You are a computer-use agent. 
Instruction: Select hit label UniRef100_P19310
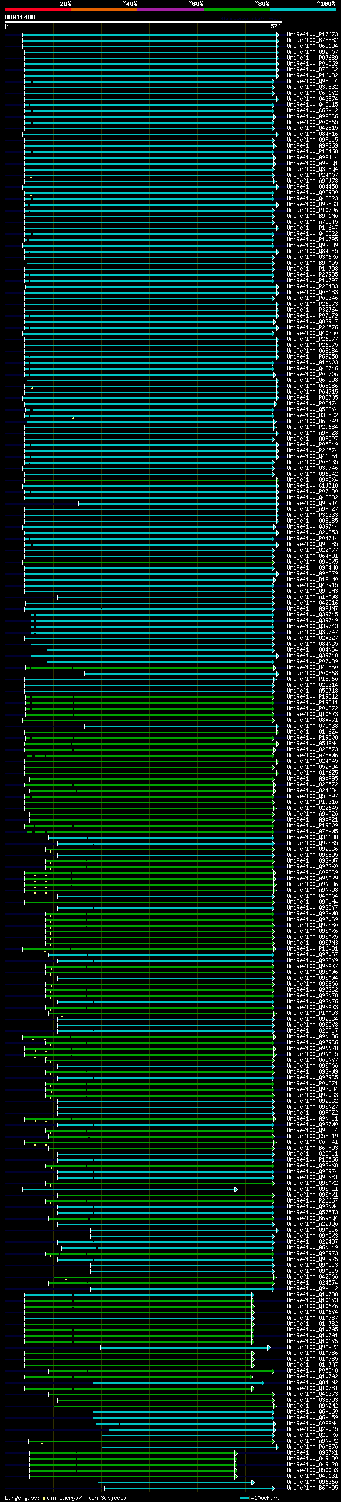pyautogui.click(x=312, y=802)
